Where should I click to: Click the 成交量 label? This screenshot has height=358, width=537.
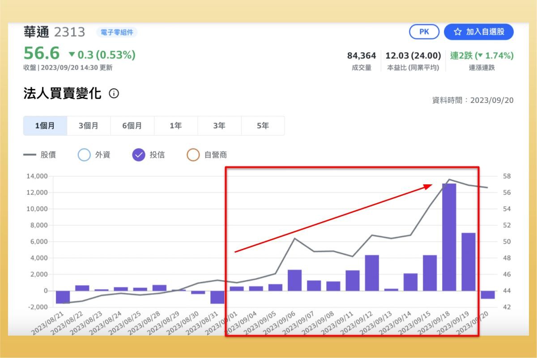click(362, 68)
